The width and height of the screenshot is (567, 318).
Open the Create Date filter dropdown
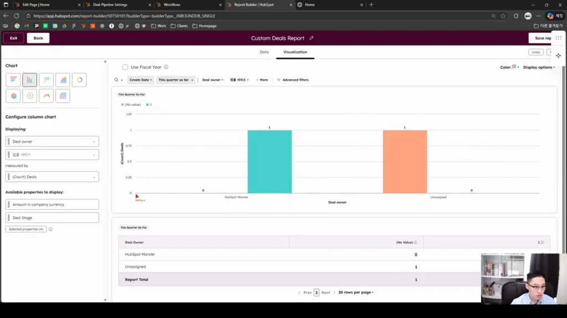point(141,79)
